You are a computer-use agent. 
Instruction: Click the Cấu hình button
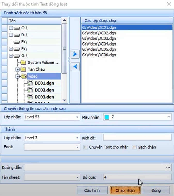[92, 190]
